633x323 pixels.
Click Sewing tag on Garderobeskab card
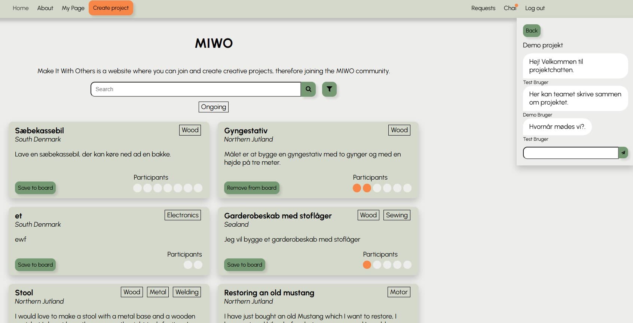click(x=397, y=215)
